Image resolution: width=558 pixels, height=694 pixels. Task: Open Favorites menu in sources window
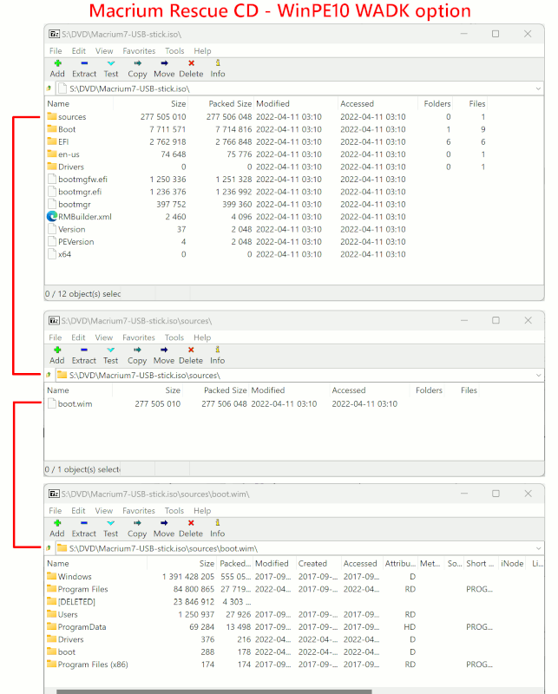(x=139, y=337)
